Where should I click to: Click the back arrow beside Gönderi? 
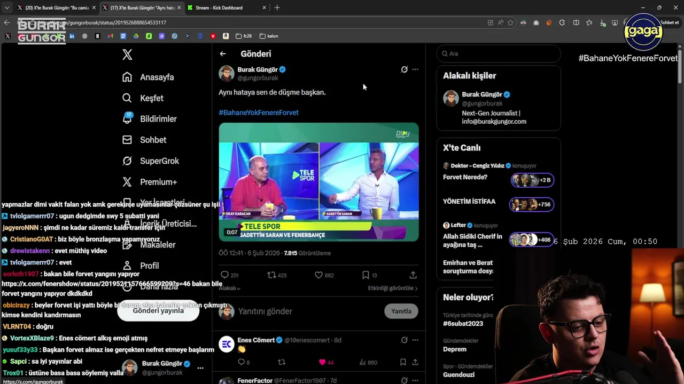(x=223, y=54)
